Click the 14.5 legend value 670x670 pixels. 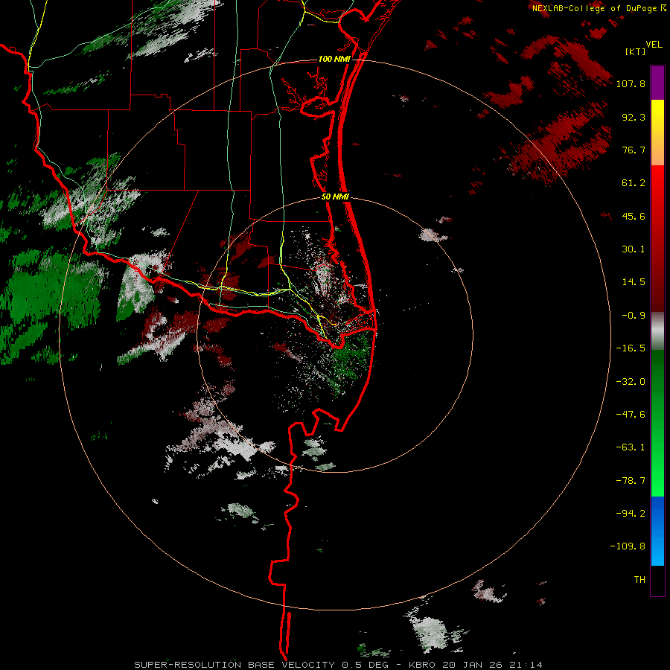point(634,282)
